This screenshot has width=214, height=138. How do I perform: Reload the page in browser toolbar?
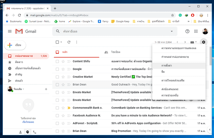19,15
